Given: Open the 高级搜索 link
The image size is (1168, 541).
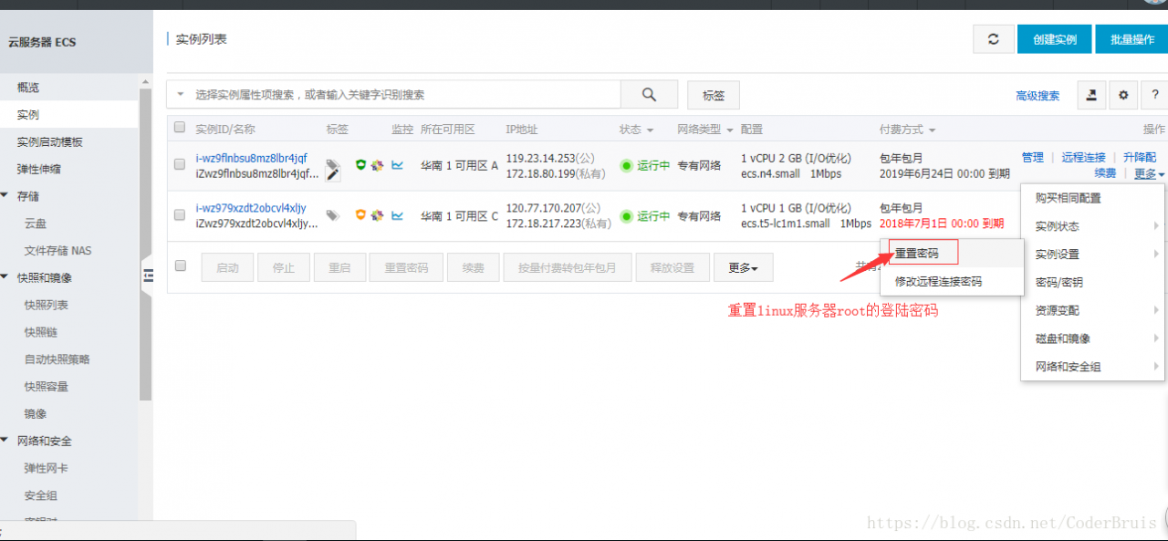Looking at the screenshot, I should (1038, 95).
